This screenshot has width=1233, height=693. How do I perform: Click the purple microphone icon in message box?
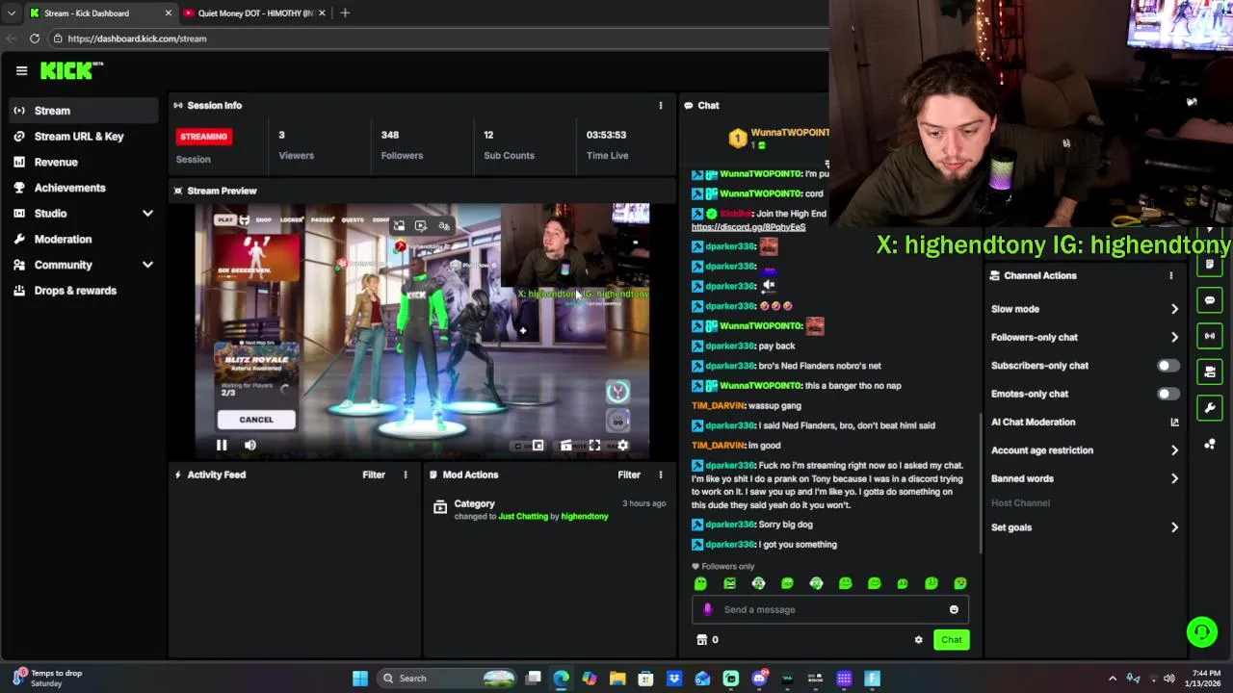[x=708, y=609]
